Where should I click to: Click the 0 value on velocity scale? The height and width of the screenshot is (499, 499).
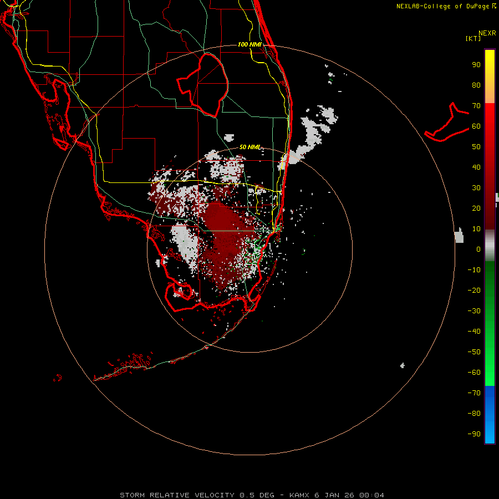pyautogui.click(x=478, y=249)
